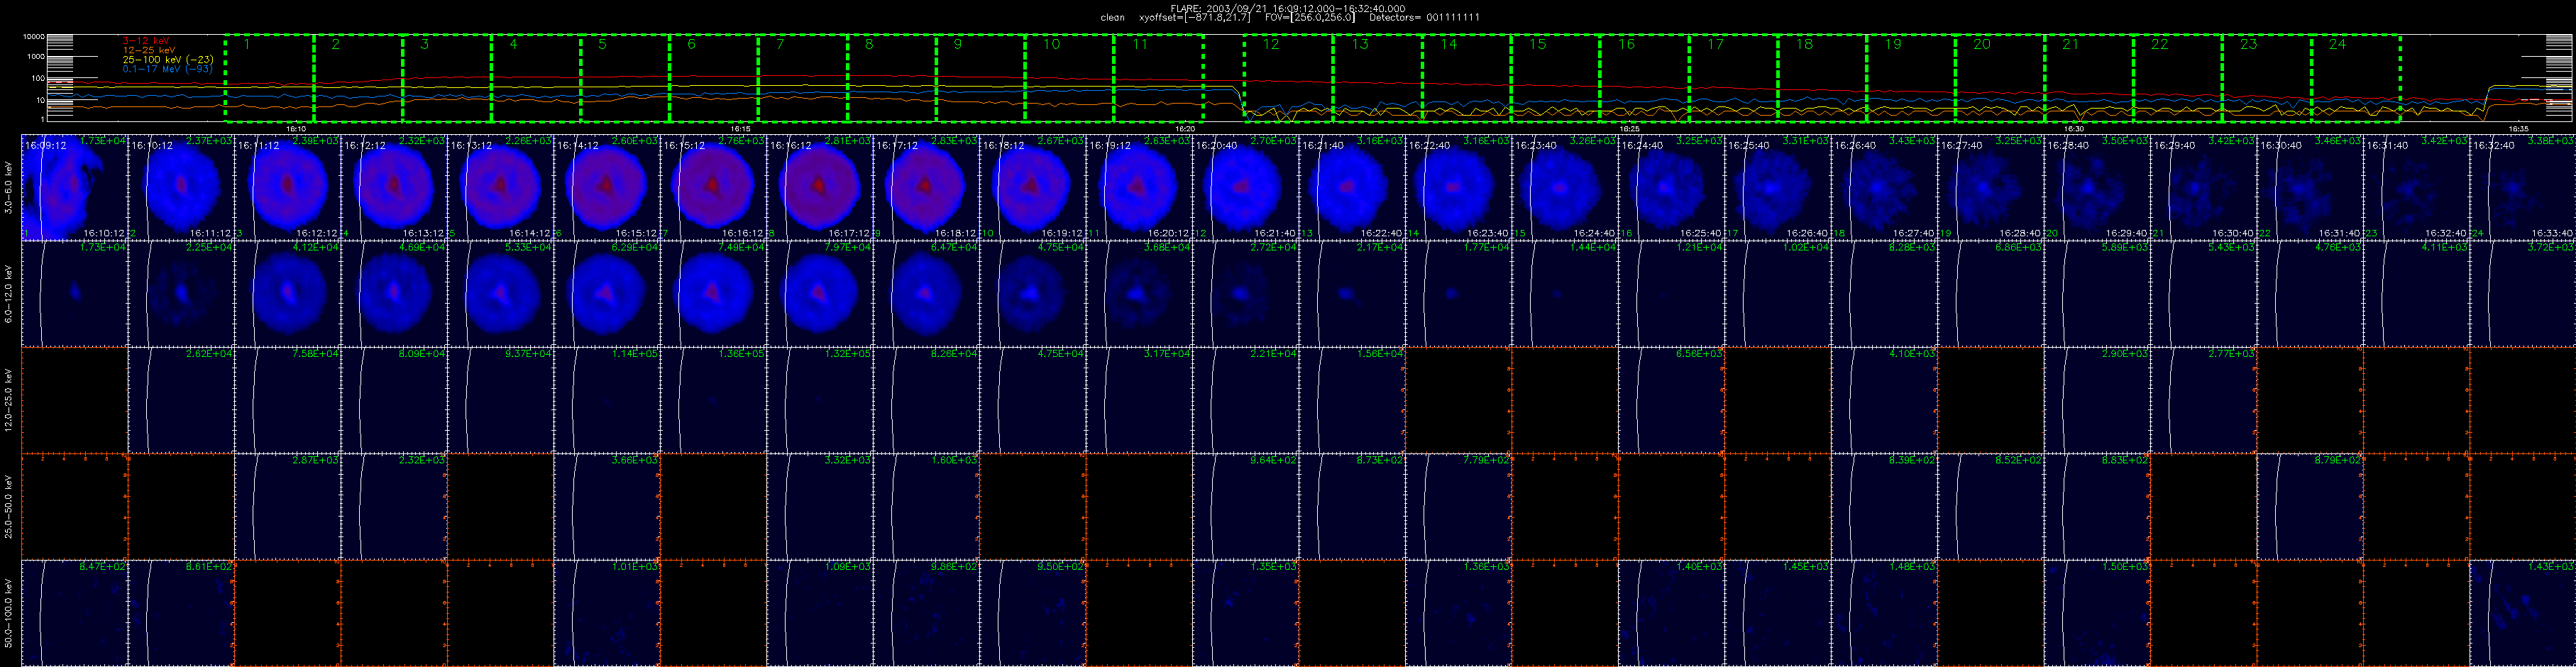Open the 3-6 keV image starting 16:28:40
This screenshot has width=2576, height=667.
(x=2098, y=187)
